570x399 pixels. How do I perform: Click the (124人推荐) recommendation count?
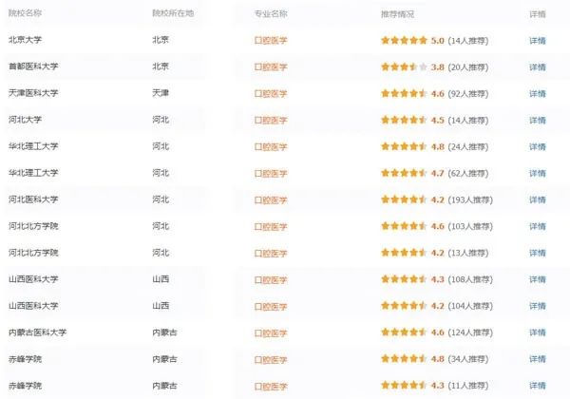point(470,332)
